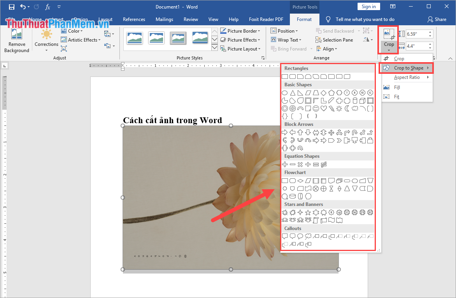Select Fit in the Crop menu

tap(407, 97)
